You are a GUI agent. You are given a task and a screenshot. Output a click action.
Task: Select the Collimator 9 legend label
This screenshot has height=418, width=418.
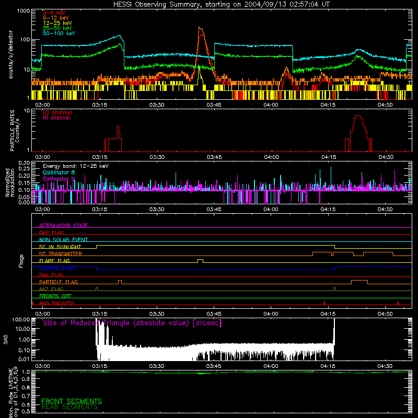(59, 179)
